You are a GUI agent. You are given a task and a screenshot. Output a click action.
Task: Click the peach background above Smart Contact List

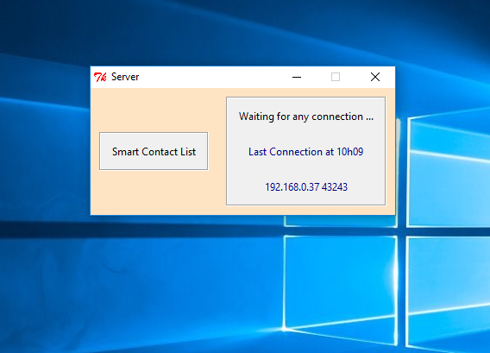coord(154,110)
